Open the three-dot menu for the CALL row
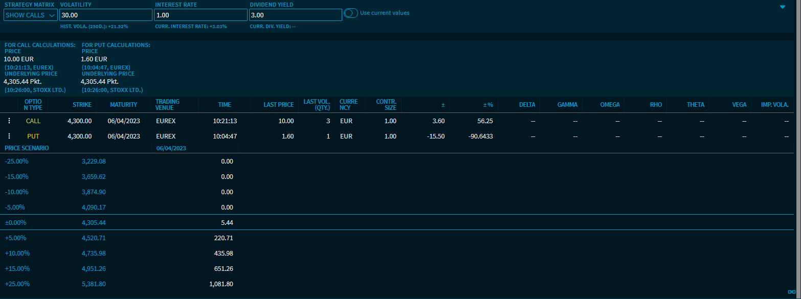The height and width of the screenshot is (299, 801). pos(9,121)
